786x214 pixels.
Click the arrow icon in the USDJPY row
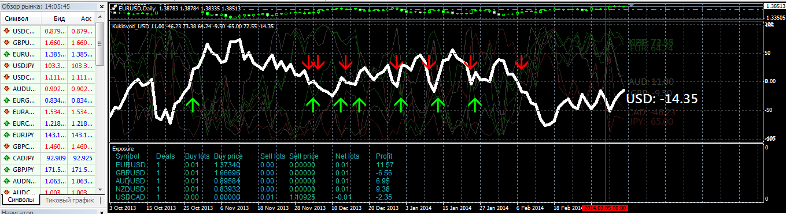pyautogui.click(x=6, y=65)
